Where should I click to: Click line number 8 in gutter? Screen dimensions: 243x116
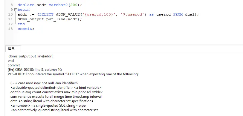click(12, 5)
